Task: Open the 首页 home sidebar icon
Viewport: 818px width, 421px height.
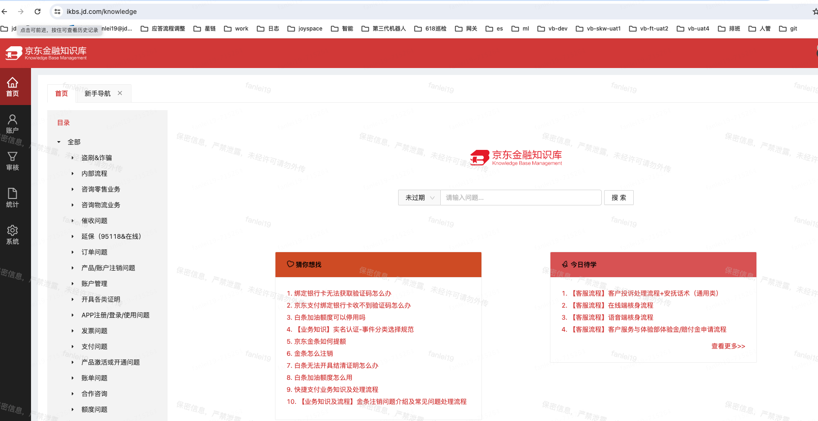Action: click(x=12, y=87)
